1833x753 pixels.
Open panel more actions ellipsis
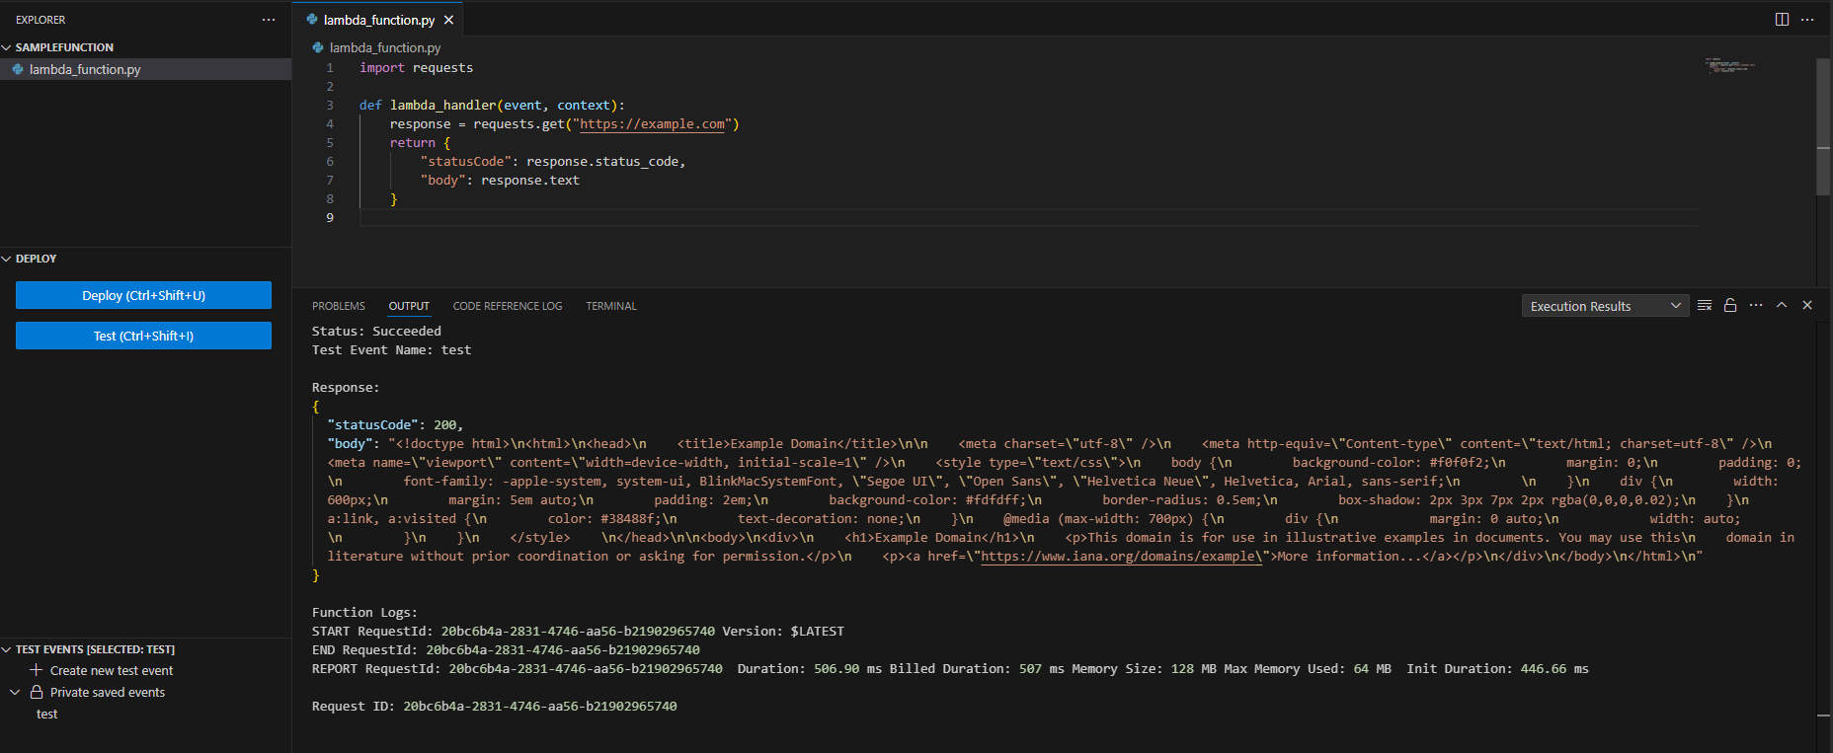1756,306
